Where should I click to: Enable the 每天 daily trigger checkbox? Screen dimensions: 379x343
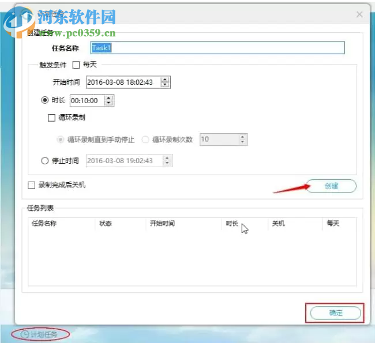pyautogui.click(x=76, y=65)
